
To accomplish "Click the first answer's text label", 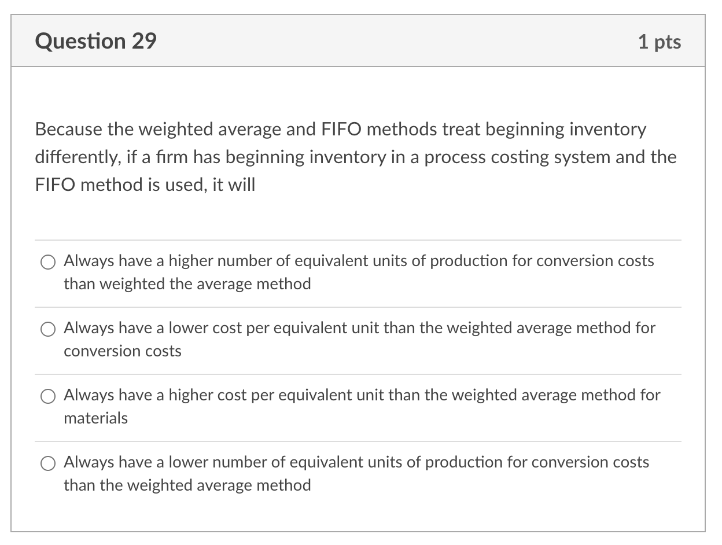I will (359, 272).
